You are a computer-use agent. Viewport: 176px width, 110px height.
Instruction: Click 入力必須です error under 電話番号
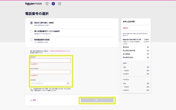pos(34,64)
